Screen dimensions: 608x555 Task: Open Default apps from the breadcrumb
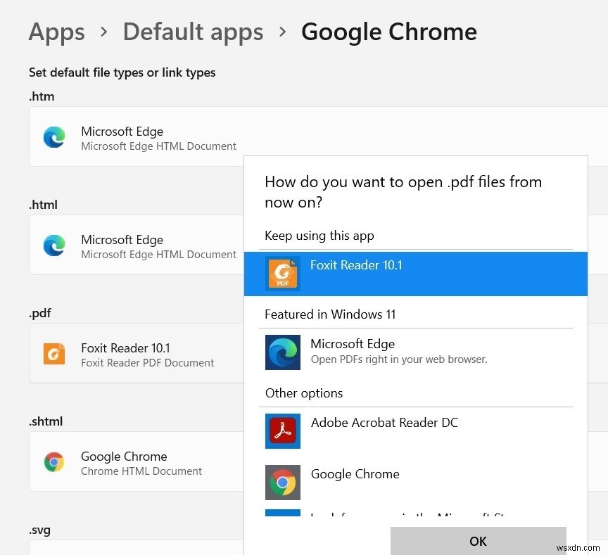coord(193,31)
